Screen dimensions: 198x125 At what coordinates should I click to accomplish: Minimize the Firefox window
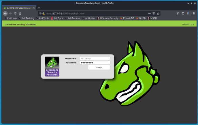pyautogui.click(x=188, y=3)
